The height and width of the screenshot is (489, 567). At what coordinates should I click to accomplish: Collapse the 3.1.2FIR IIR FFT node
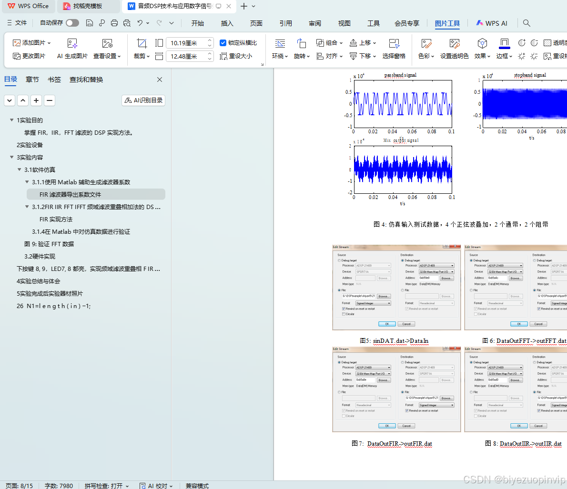pos(27,207)
